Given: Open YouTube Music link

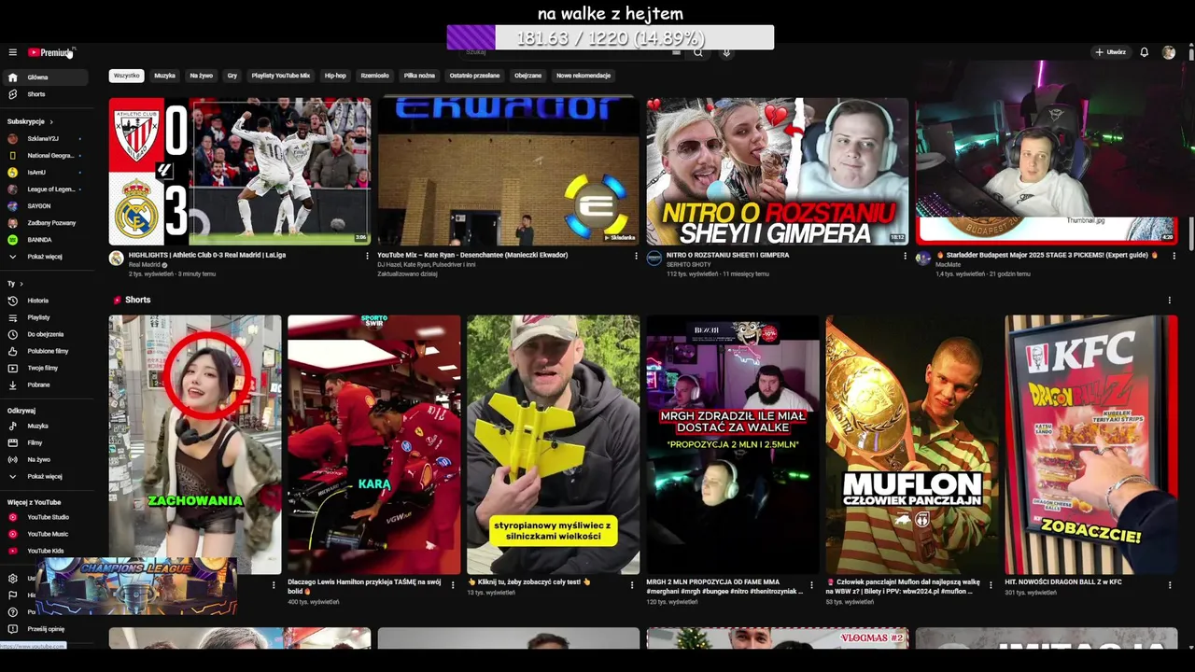Looking at the screenshot, I should (47, 534).
